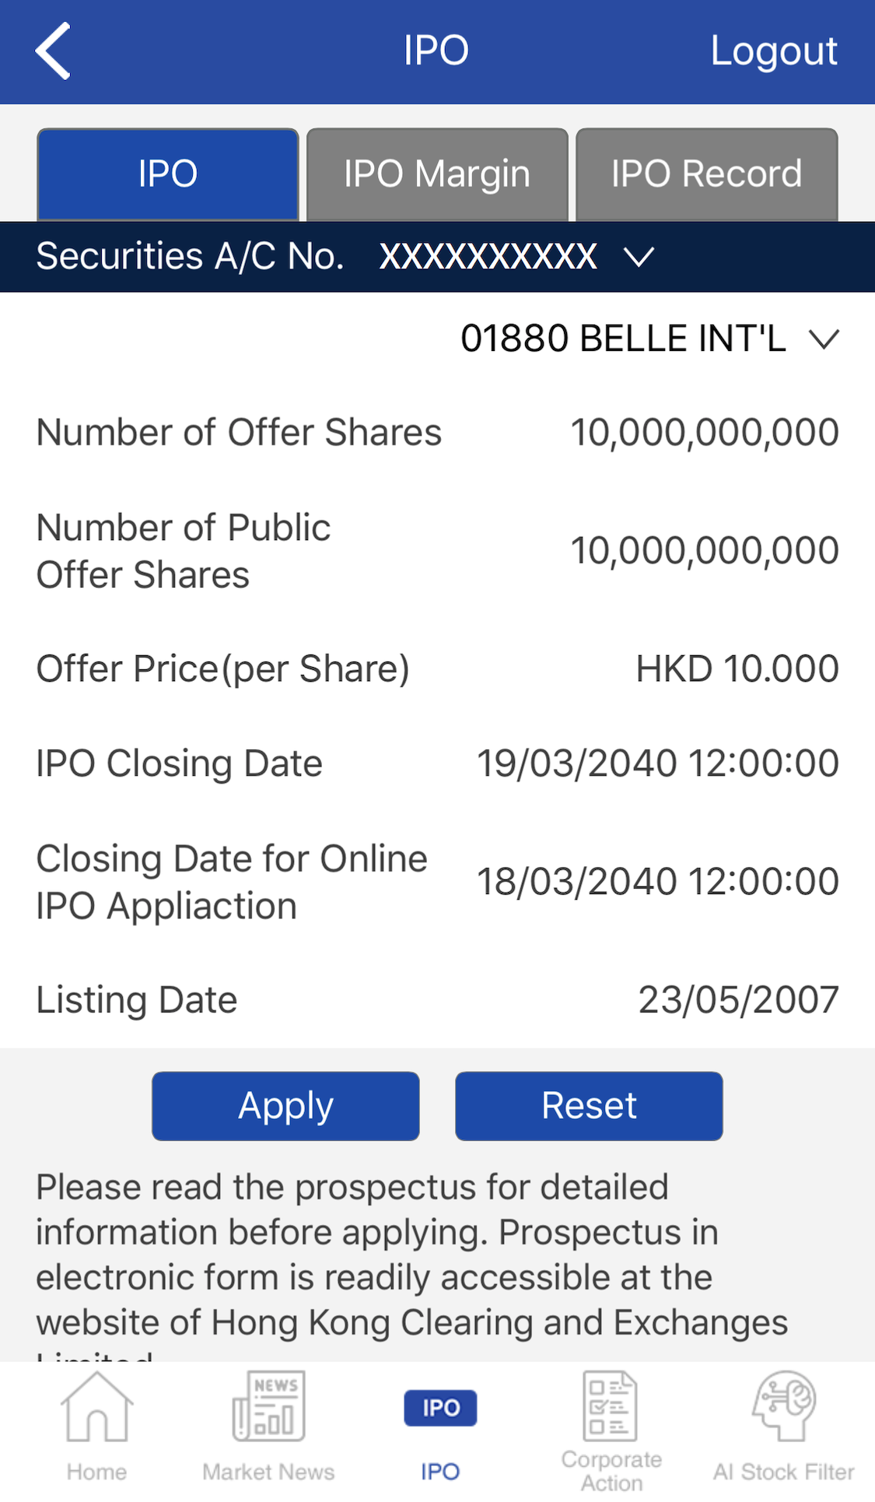
Task: Open the AI Stock Filter brain icon
Action: point(783,1407)
